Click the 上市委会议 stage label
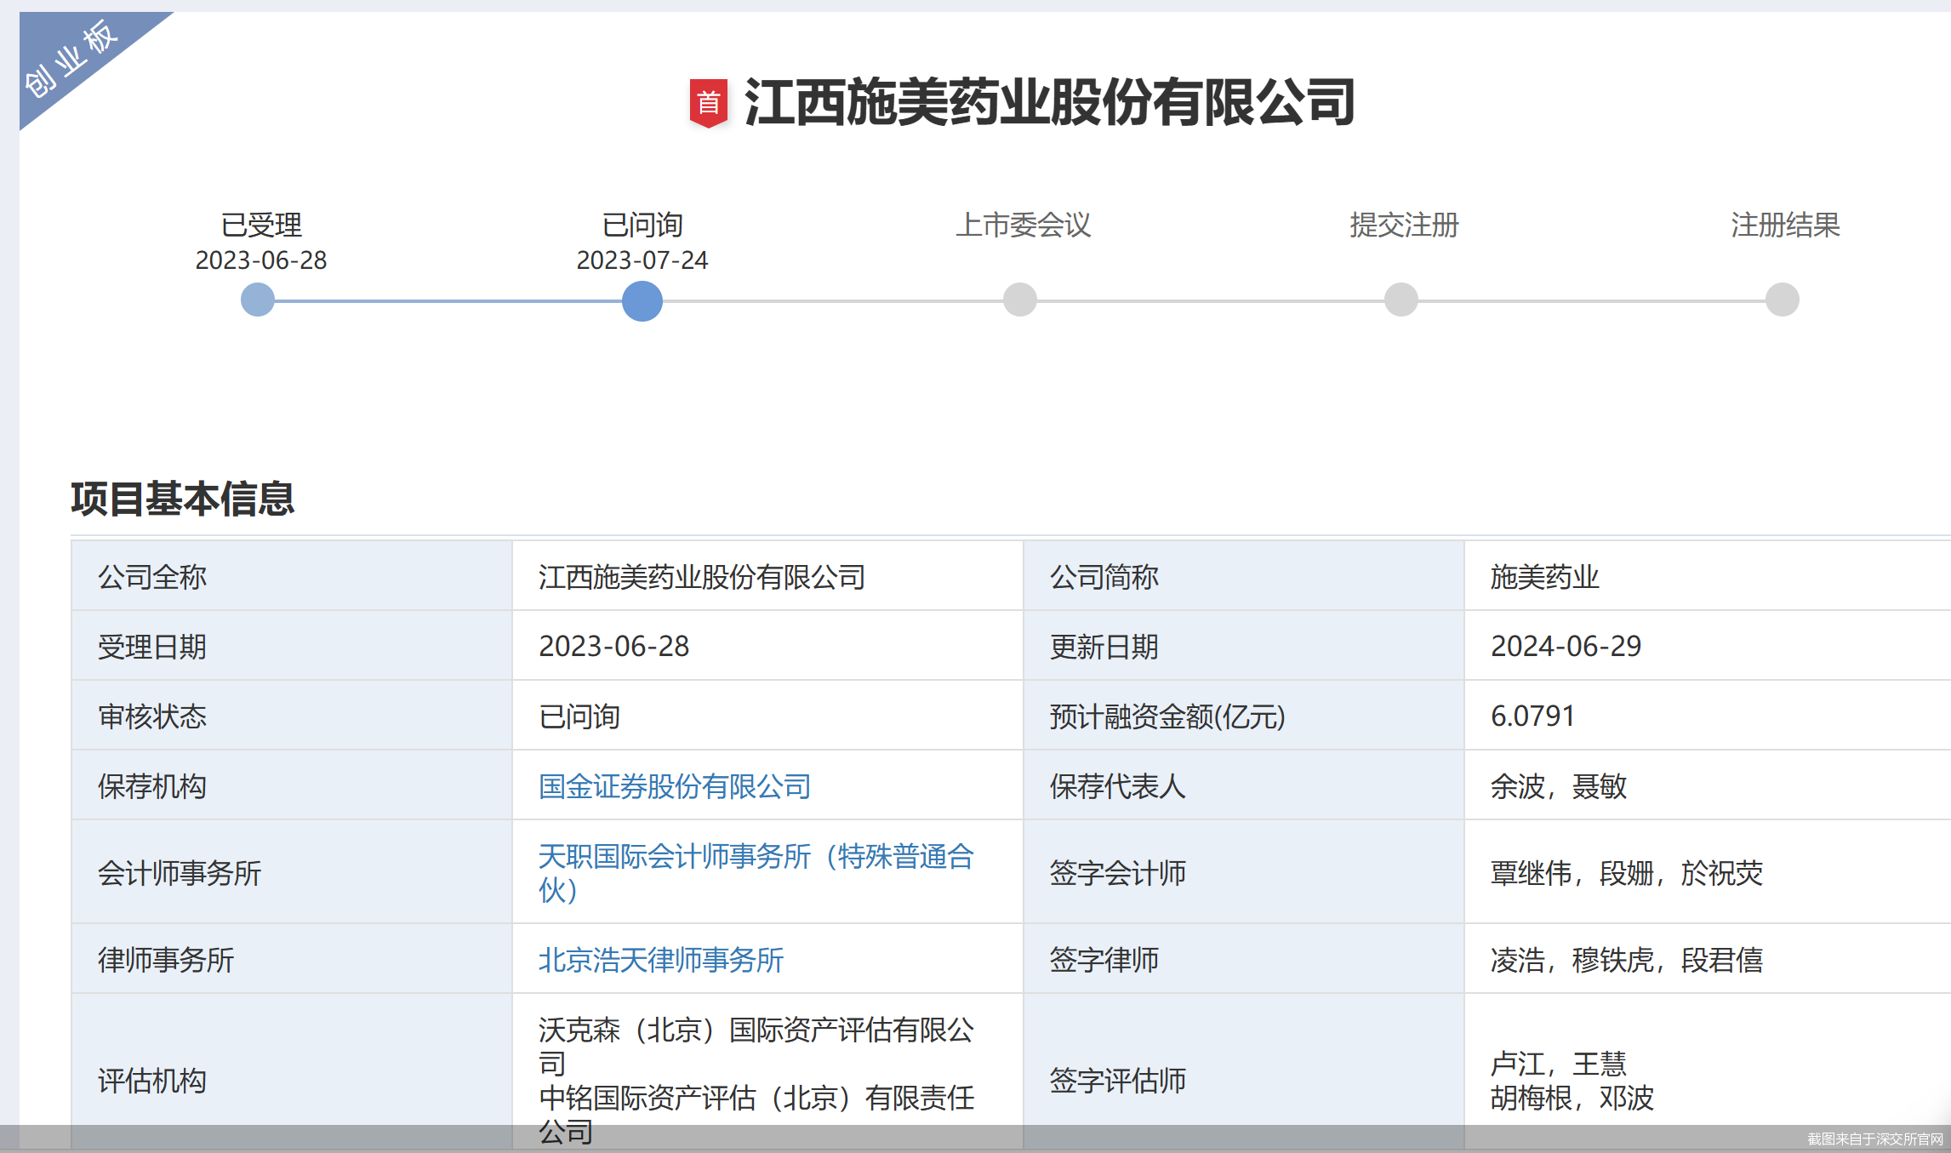This screenshot has height=1153, width=1951. (x=1023, y=225)
